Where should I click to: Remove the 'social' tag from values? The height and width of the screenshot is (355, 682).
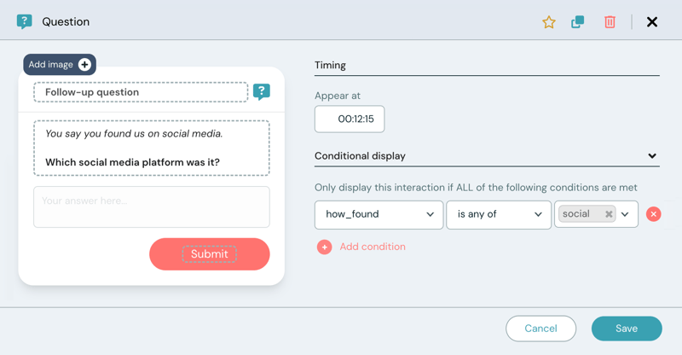click(x=609, y=215)
